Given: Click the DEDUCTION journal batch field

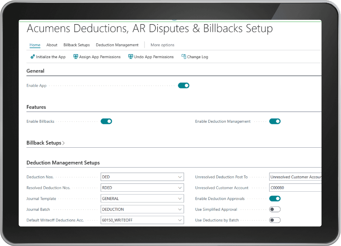Looking at the screenshot, I should pyautogui.click(x=142, y=209).
